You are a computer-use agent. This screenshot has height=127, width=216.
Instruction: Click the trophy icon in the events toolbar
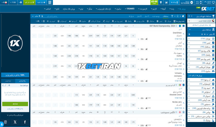(172, 16)
